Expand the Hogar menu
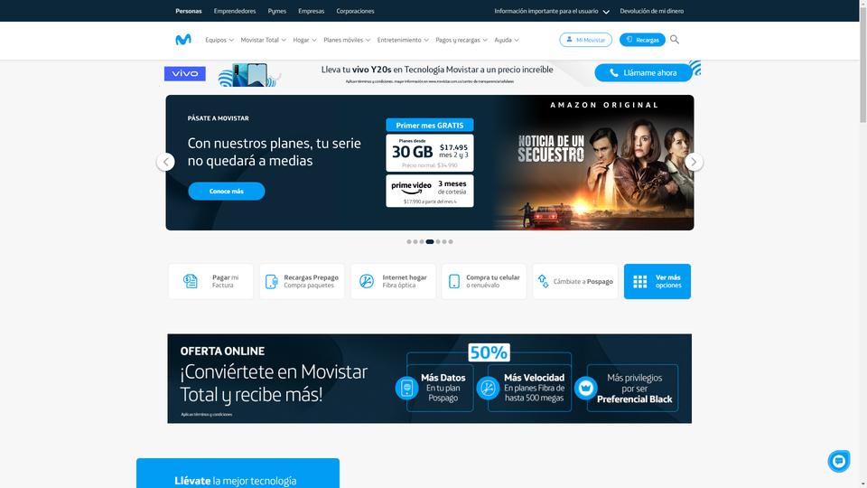This screenshot has height=488, width=867. click(304, 40)
